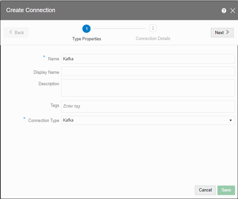The width and height of the screenshot is (238, 199).
Task: Switch to the Type Properties step label
Action: [x=87, y=39]
